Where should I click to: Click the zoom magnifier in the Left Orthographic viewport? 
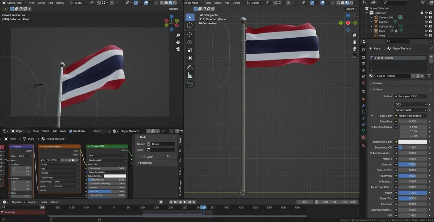tap(354, 35)
